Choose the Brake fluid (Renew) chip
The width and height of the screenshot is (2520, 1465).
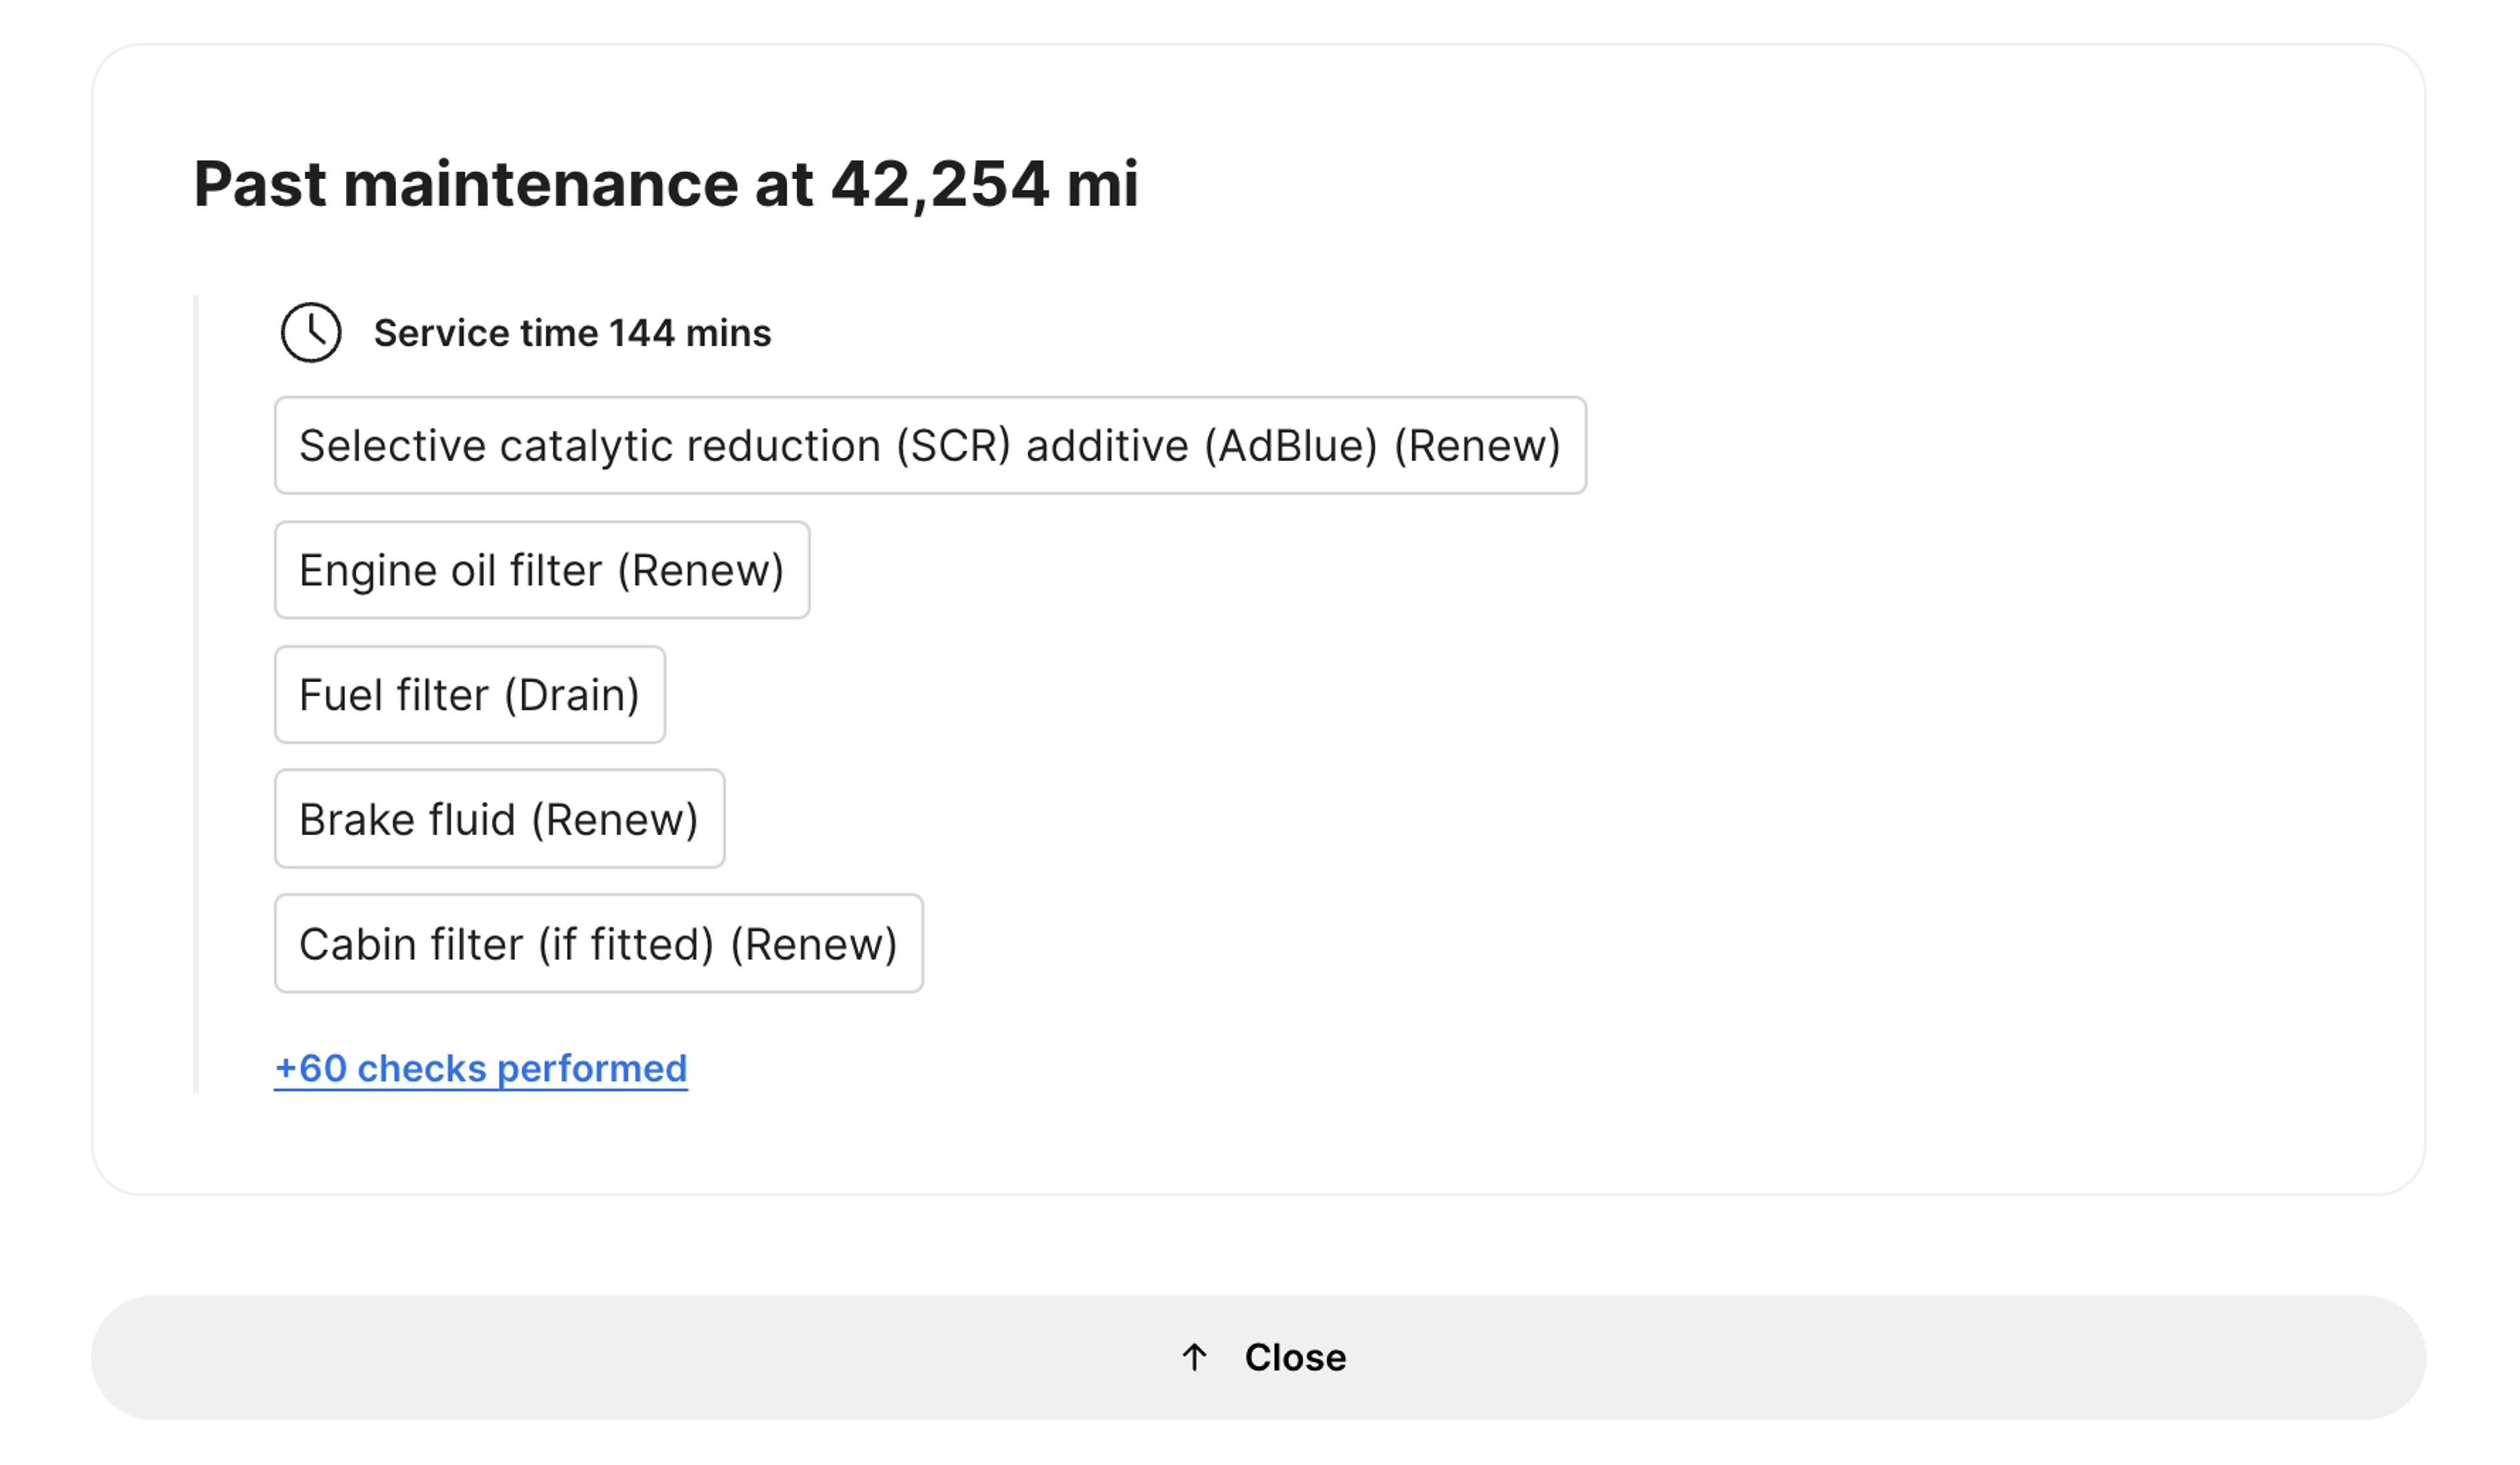(499, 819)
